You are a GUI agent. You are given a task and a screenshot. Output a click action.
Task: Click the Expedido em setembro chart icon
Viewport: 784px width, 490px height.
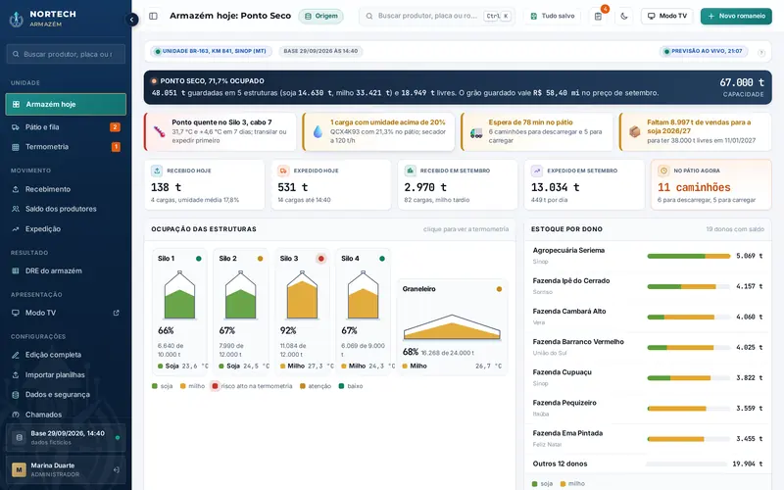click(537, 171)
